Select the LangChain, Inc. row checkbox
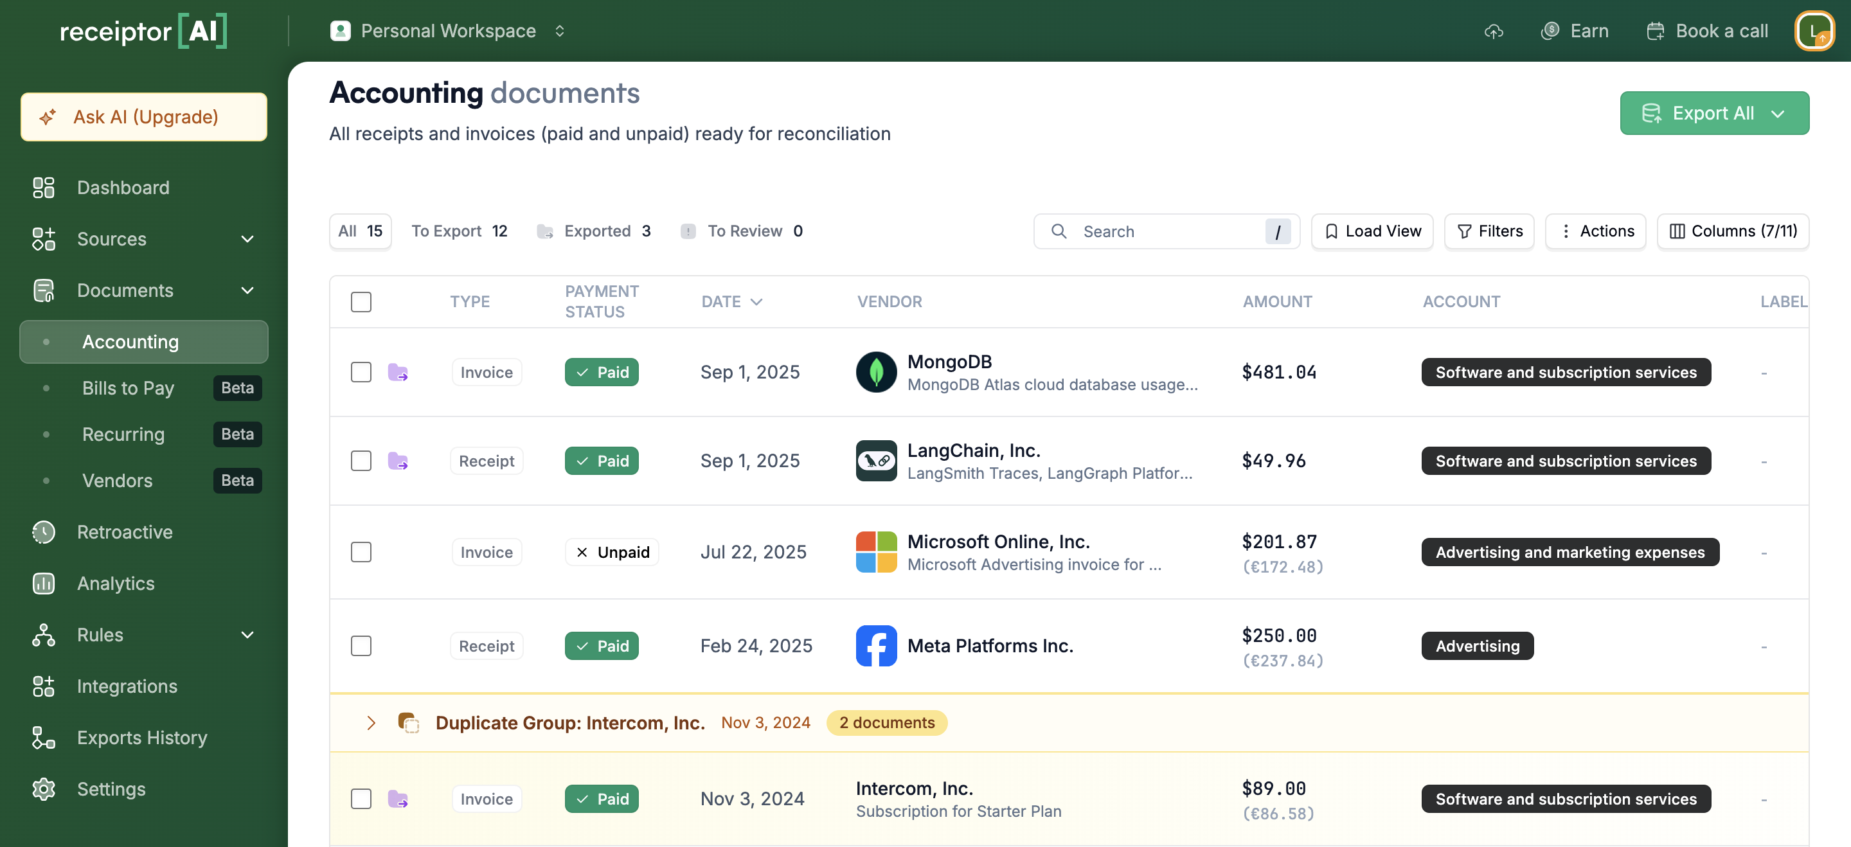Viewport: 1851px width, 847px height. tap(361, 461)
